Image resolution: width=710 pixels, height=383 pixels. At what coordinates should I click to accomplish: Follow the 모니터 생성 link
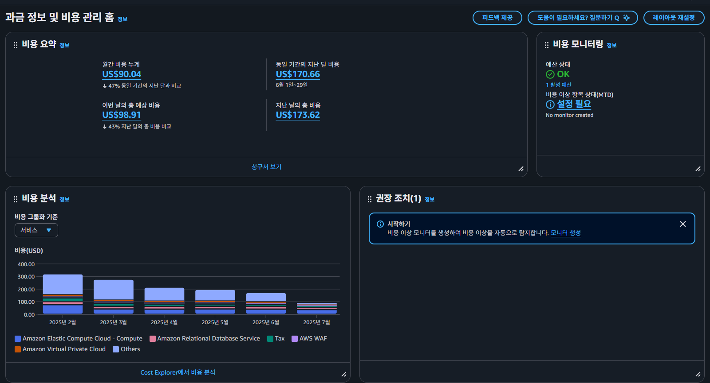(565, 233)
